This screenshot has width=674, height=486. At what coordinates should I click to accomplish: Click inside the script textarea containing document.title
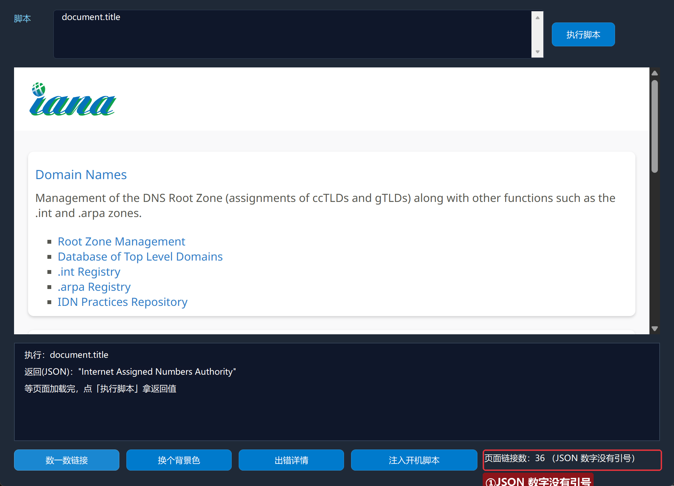click(293, 34)
